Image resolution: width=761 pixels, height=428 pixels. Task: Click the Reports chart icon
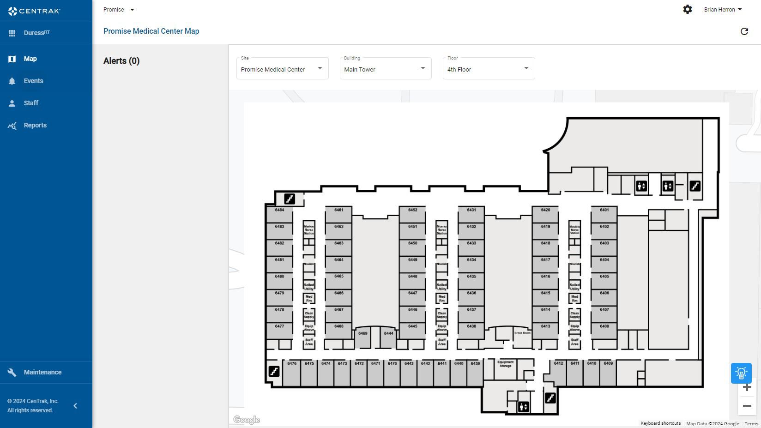tap(12, 126)
